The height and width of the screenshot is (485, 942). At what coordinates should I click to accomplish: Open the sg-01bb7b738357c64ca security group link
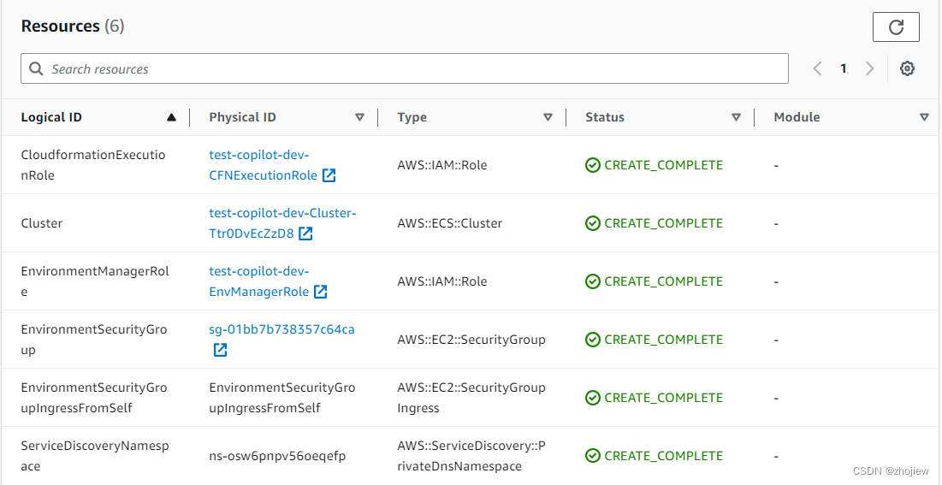tap(281, 329)
